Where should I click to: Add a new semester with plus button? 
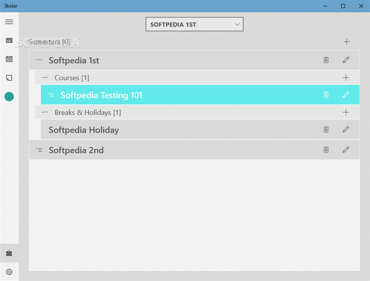[347, 42]
